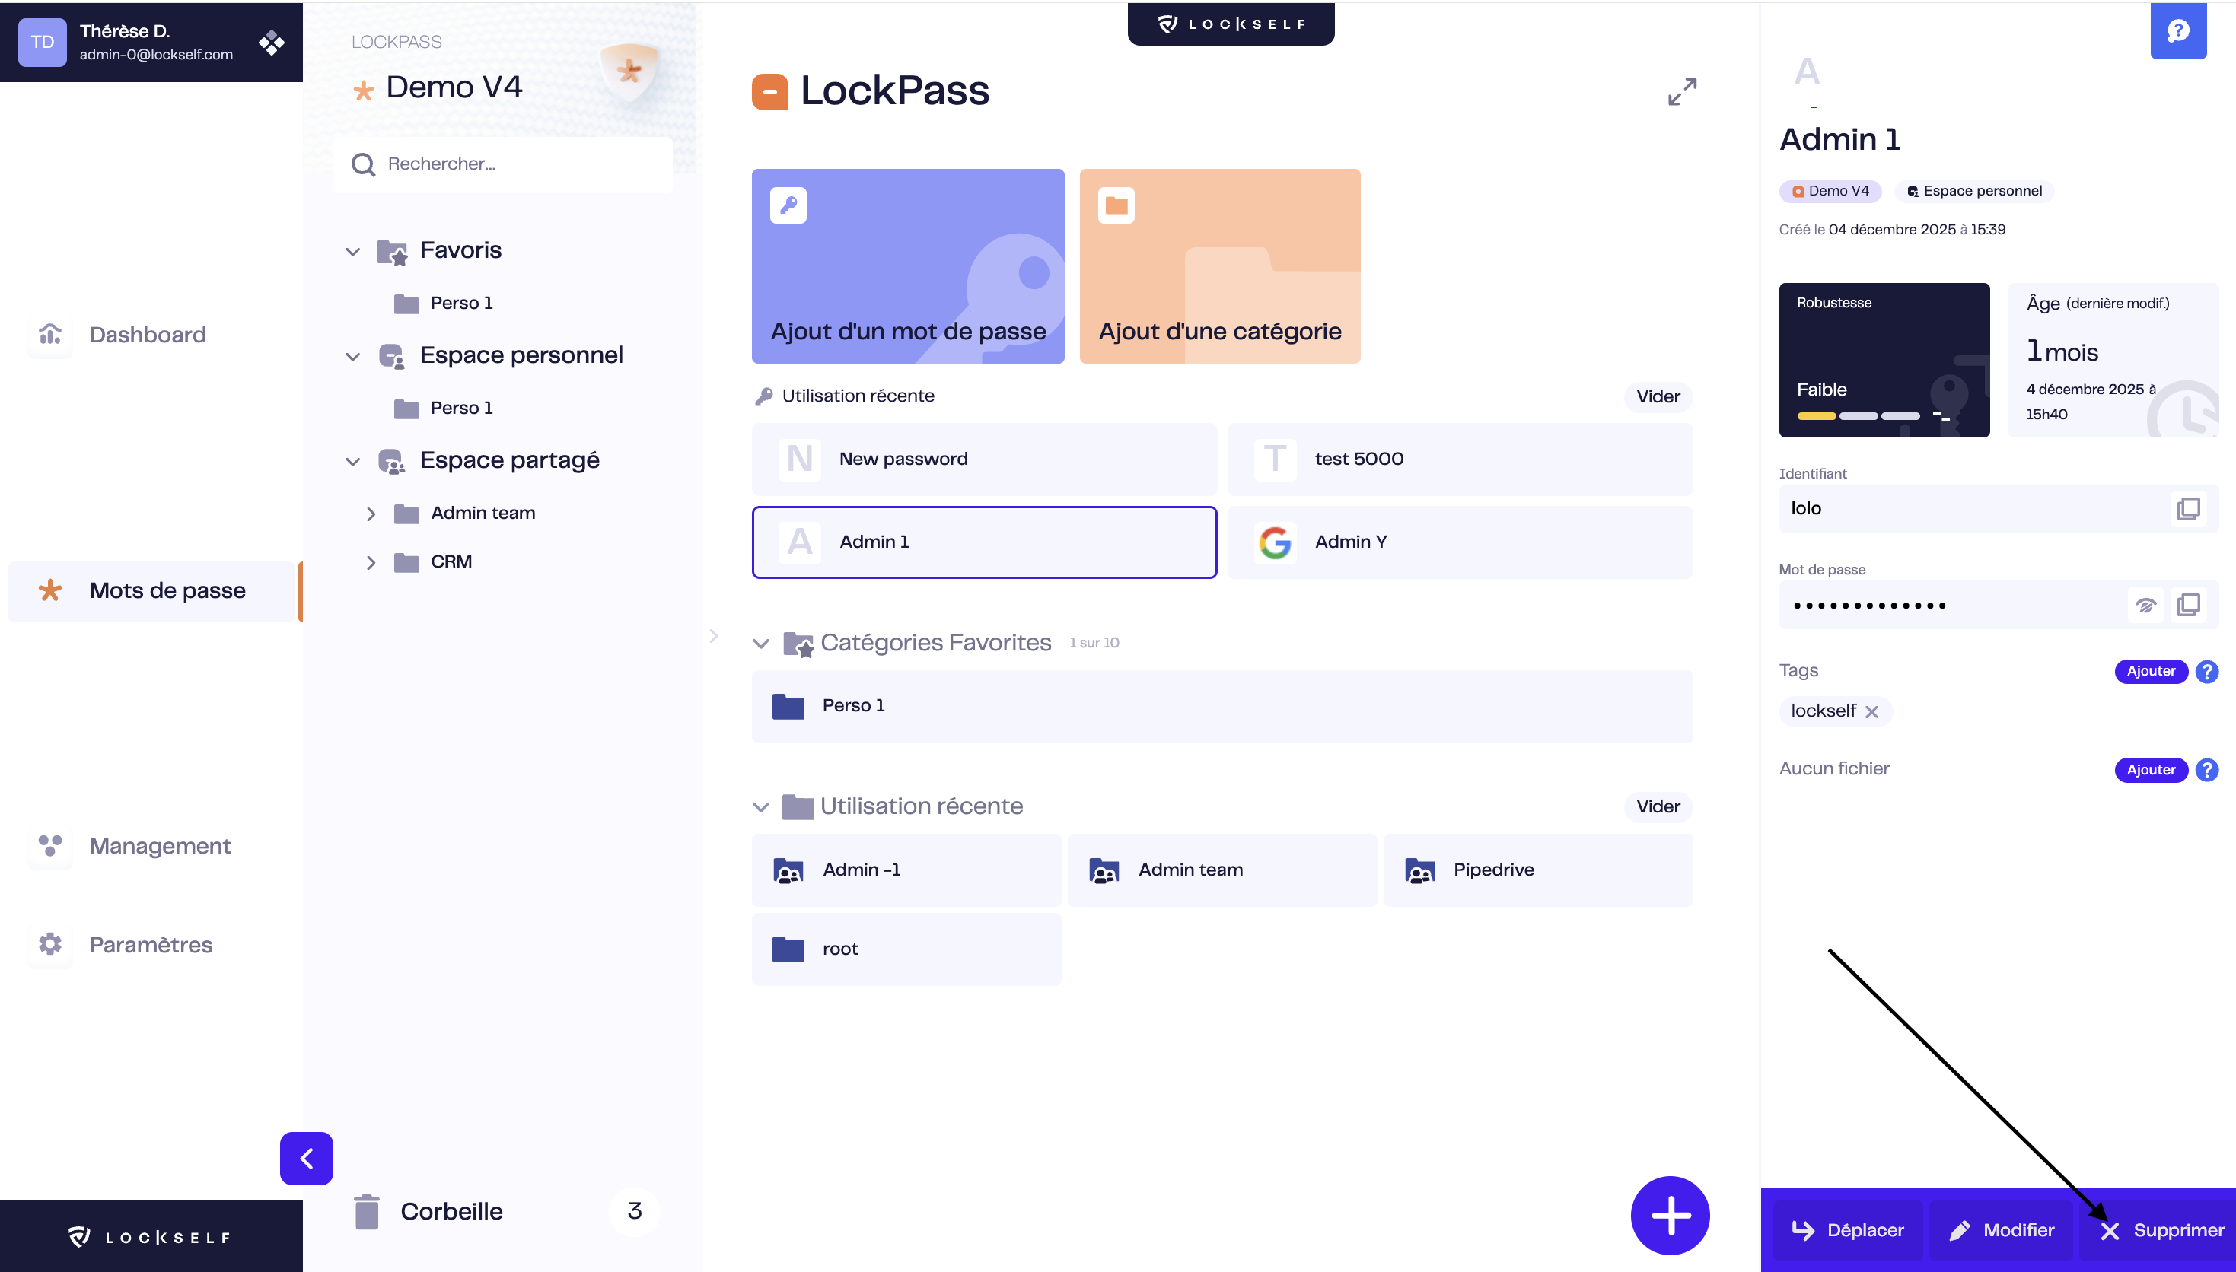Clear recent passwords with Vider
The width and height of the screenshot is (2236, 1272).
click(1658, 396)
